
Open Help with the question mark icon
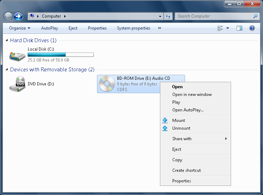[252, 28]
